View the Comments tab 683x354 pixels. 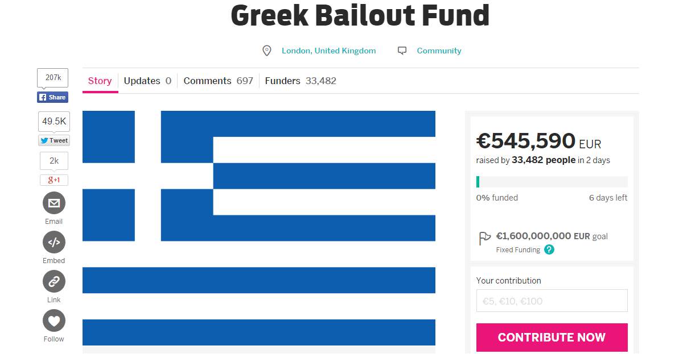pos(218,81)
